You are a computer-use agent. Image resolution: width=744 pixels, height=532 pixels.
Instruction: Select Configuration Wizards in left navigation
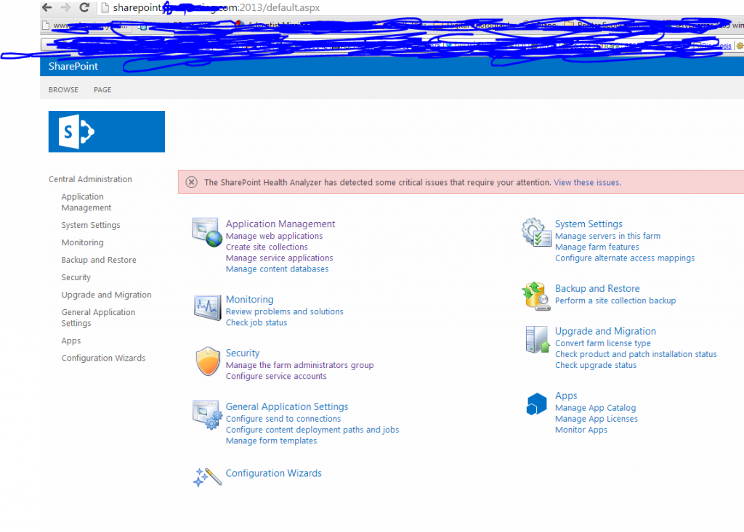pyautogui.click(x=103, y=358)
